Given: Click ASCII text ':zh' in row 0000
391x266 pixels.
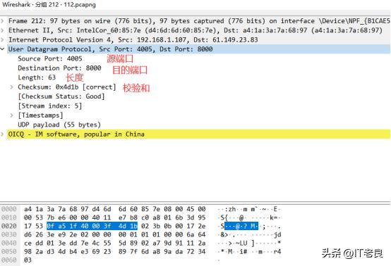Looking at the screenshot, I should (x=230, y=209).
